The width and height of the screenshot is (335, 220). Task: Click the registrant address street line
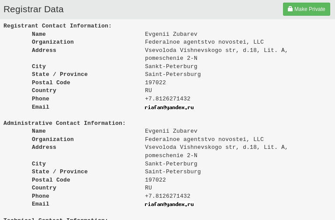216,51
